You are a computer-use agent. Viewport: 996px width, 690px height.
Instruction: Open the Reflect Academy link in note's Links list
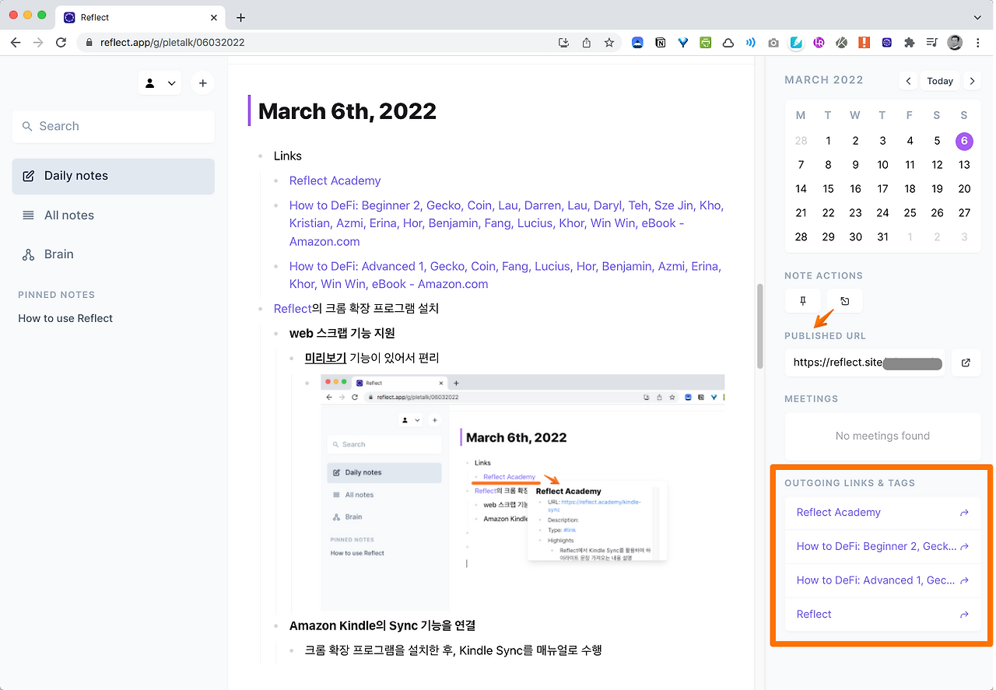tap(335, 180)
